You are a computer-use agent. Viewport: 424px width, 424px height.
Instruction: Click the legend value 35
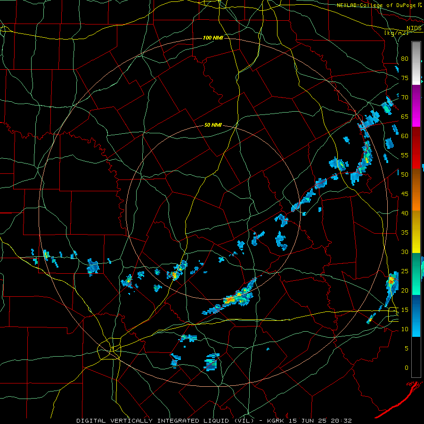click(405, 233)
